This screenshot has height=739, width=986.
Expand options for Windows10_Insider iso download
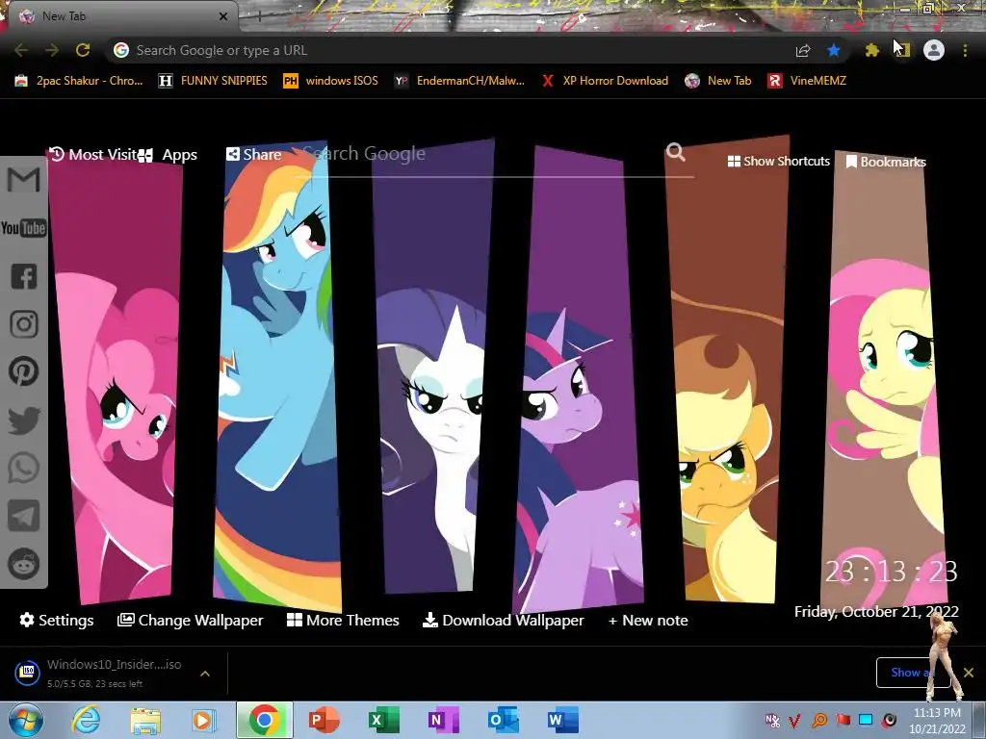pos(205,674)
